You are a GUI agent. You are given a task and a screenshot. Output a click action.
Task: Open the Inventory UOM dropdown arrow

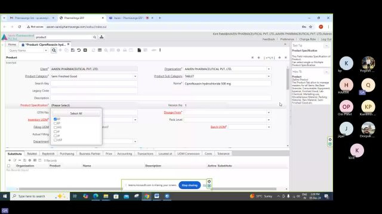(135, 120)
